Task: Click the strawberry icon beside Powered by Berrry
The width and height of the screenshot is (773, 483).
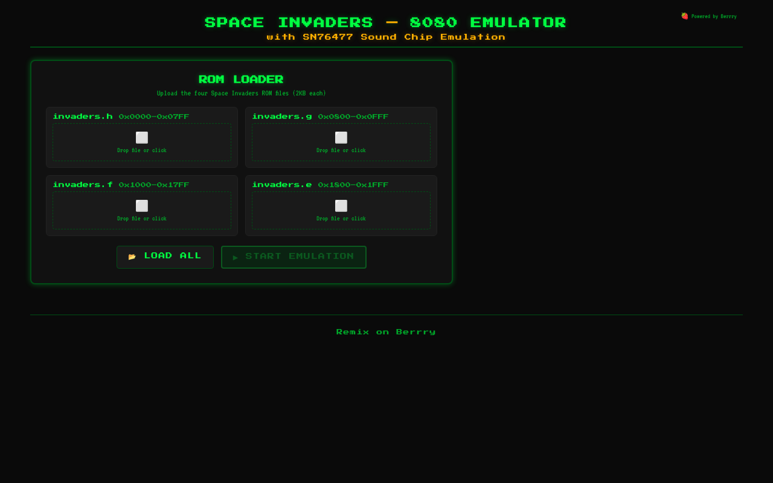Action: click(x=684, y=16)
